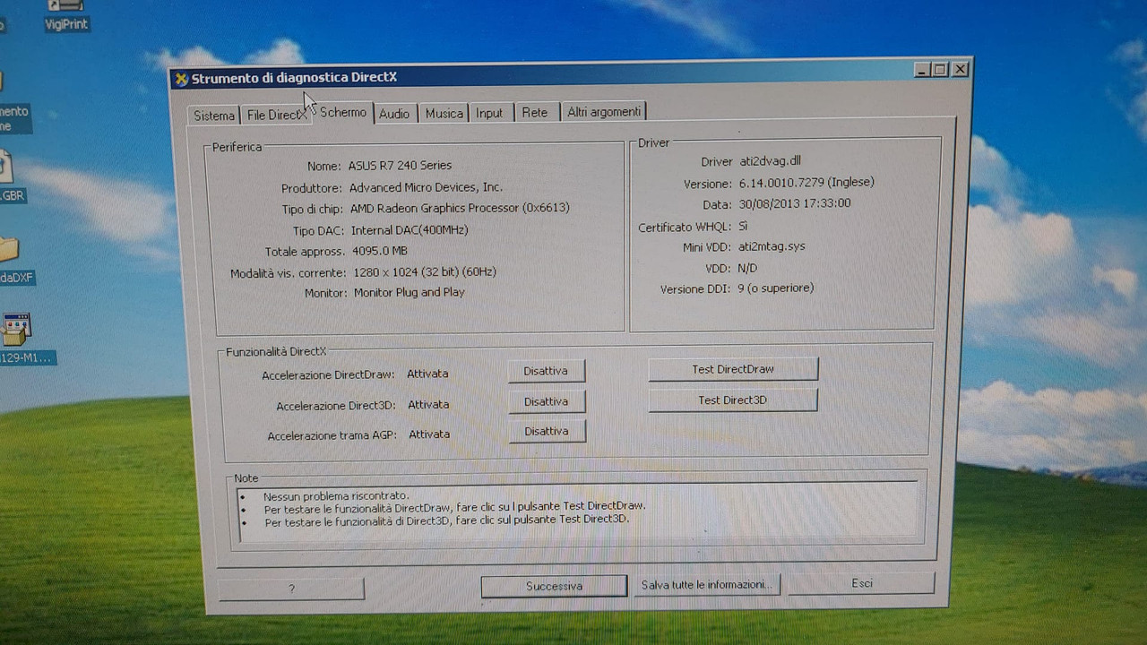The width and height of the screenshot is (1147, 645).
Task: Click the DirectDraw status Attivata
Action: [x=427, y=374]
